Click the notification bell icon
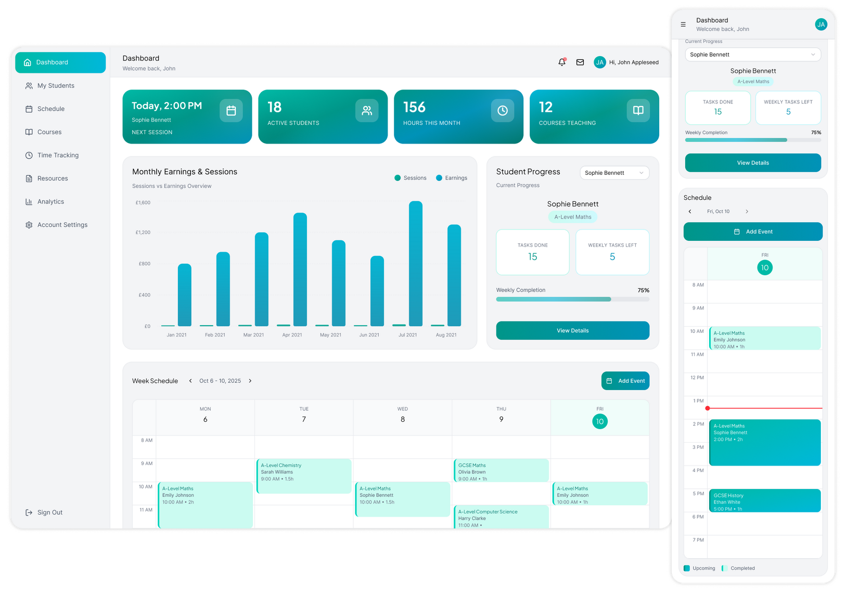This screenshot has width=846, height=593. click(562, 62)
